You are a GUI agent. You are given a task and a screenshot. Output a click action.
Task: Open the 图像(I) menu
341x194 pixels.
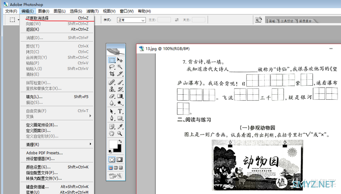pos(44,11)
